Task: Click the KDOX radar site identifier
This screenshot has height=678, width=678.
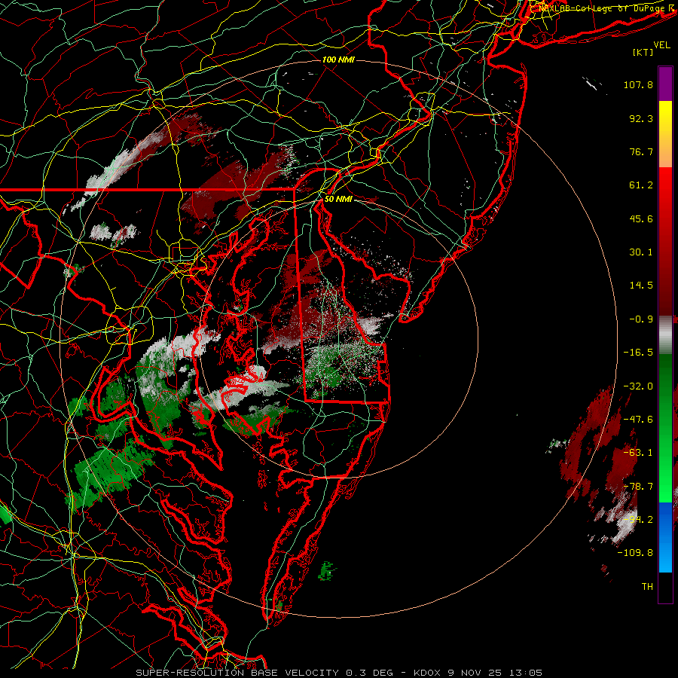Action: [427, 673]
